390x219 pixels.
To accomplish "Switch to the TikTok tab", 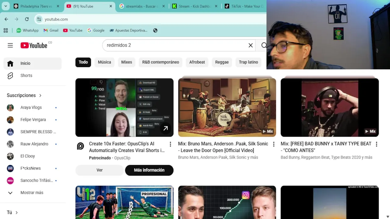I will click(x=244, y=6).
